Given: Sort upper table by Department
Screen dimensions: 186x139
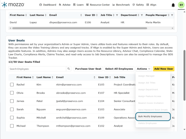Looking at the screenshot, I should pos(138,15).
